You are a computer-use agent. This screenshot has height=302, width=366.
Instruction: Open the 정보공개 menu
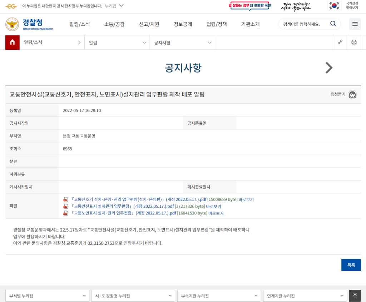183,24
